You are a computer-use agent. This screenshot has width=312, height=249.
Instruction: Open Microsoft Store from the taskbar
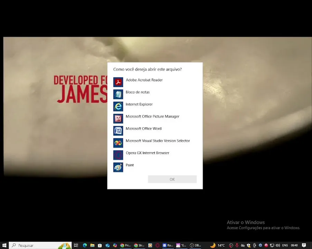point(100,245)
